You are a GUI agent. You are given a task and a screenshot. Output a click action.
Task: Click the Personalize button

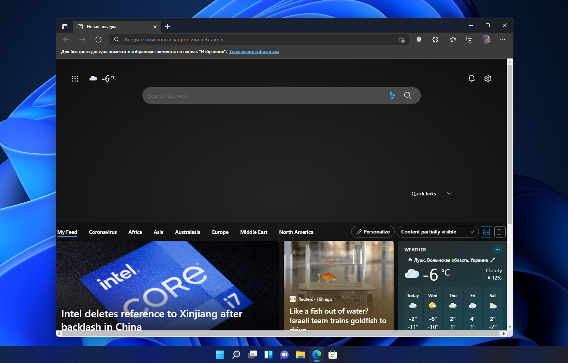373,232
